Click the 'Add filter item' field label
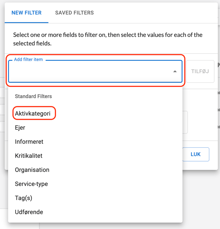The width and height of the screenshot is (220, 229). [28, 59]
